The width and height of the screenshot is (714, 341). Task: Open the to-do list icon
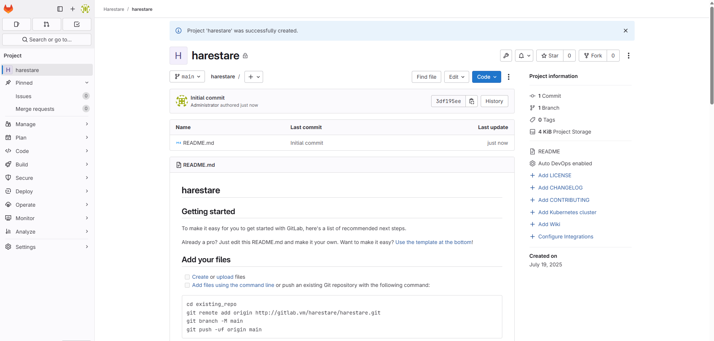point(77,24)
